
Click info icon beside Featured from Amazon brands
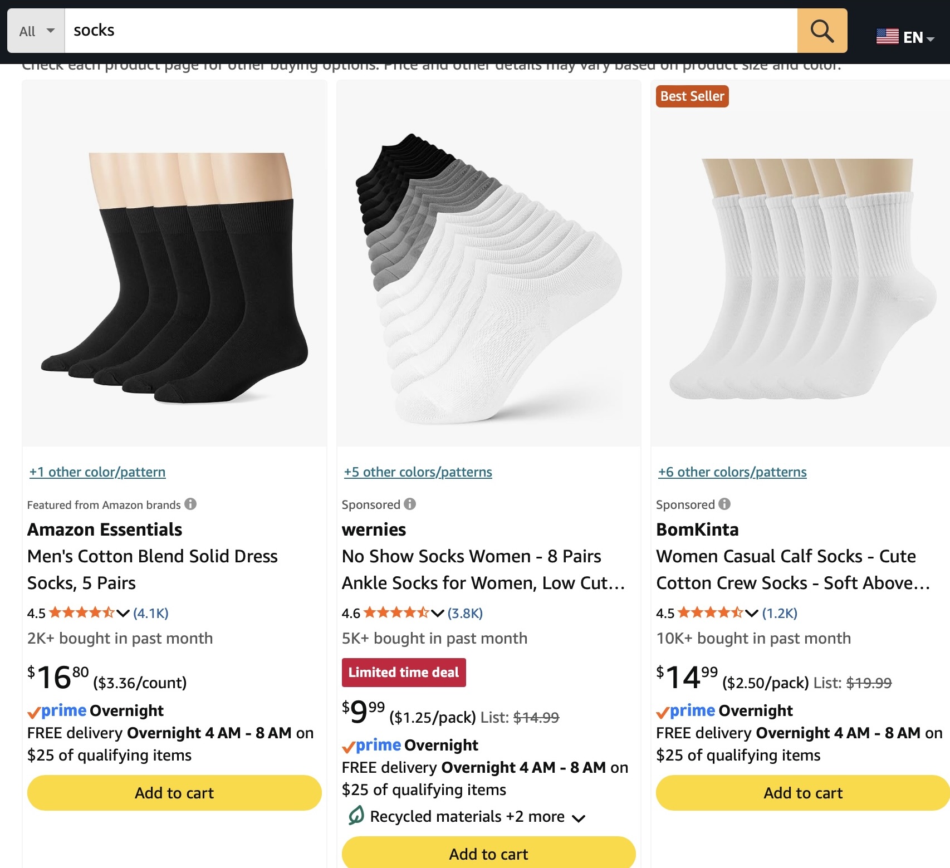[x=190, y=504]
